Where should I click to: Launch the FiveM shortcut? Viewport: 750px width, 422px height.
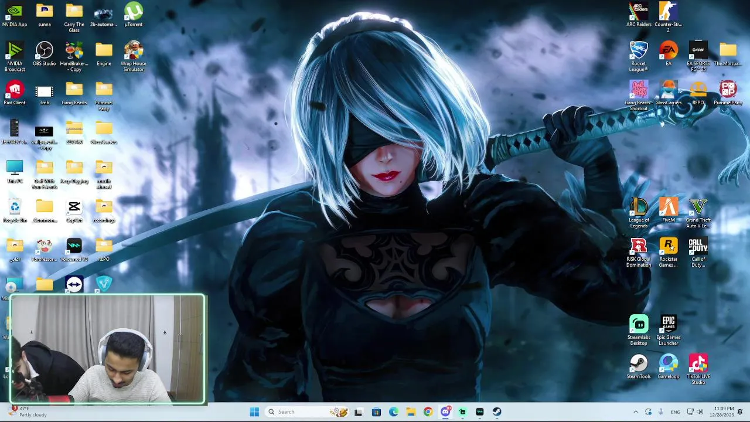click(x=669, y=211)
